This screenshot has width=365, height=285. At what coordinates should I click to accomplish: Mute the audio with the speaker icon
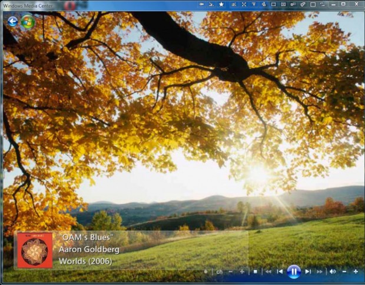pyautogui.click(x=333, y=271)
